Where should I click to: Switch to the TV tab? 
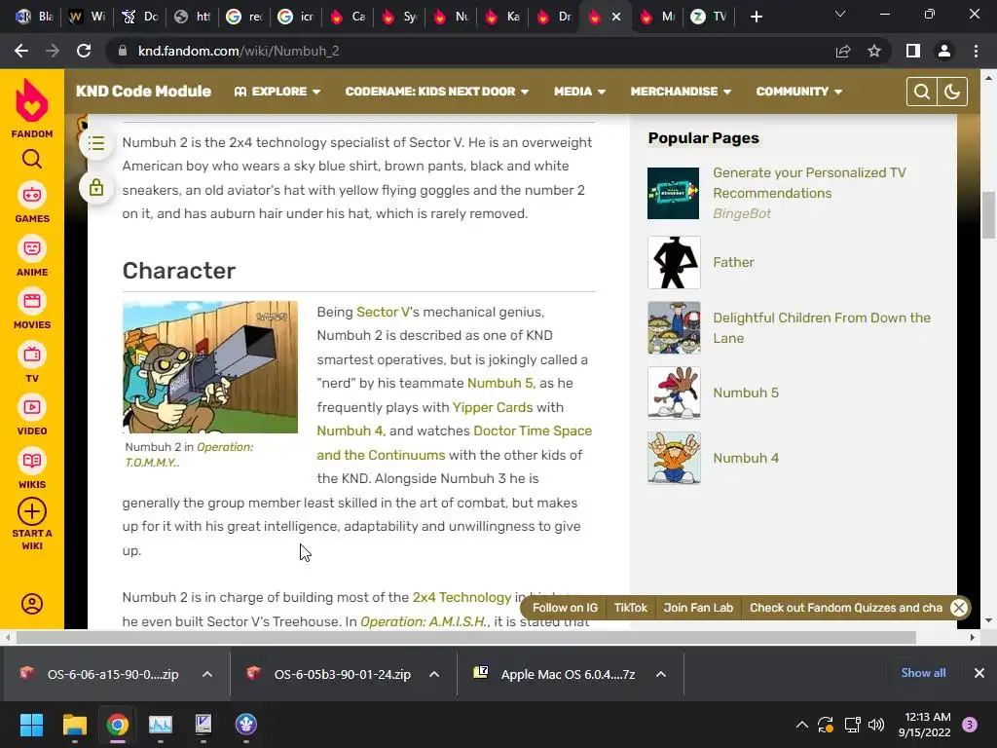point(709,17)
